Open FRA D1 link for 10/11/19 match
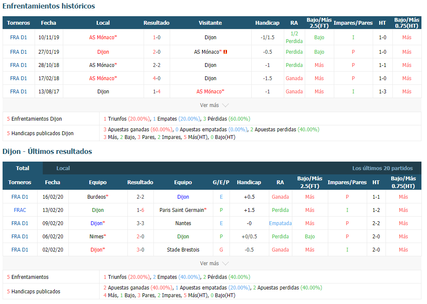Image resolution: width=427 pixels, height=304 pixels. click(x=18, y=38)
